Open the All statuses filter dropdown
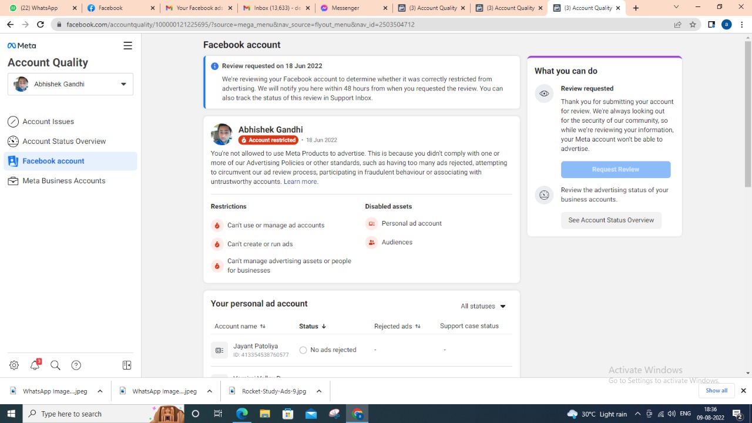The width and height of the screenshot is (752, 423). click(483, 306)
